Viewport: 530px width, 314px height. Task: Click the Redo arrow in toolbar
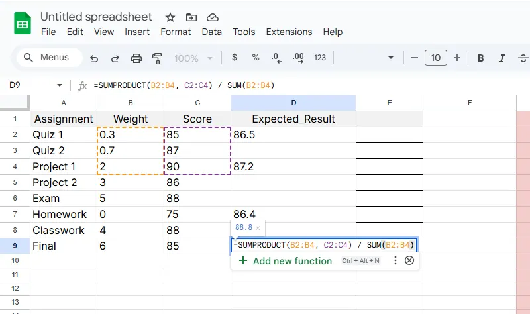[x=115, y=58]
